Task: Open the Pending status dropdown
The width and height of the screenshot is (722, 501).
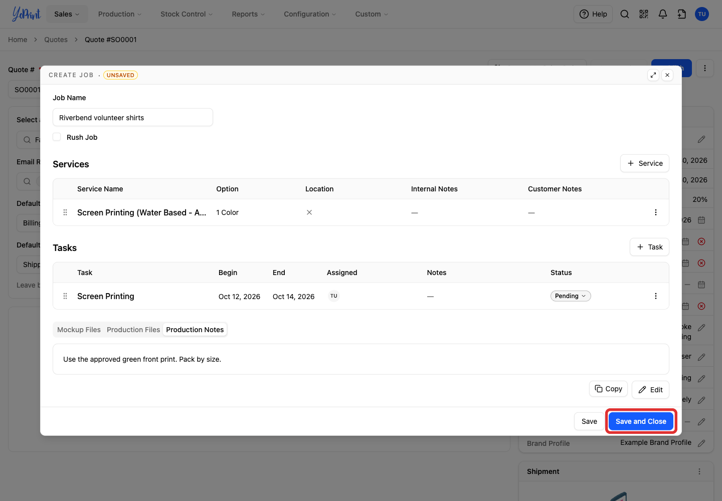Action: pos(571,296)
